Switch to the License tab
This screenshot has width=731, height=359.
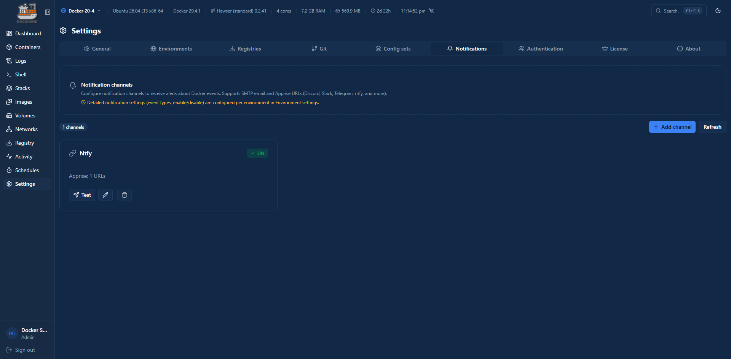tap(614, 49)
